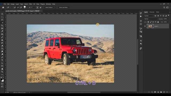Select the Dodge tool

click(x=2, y=54)
